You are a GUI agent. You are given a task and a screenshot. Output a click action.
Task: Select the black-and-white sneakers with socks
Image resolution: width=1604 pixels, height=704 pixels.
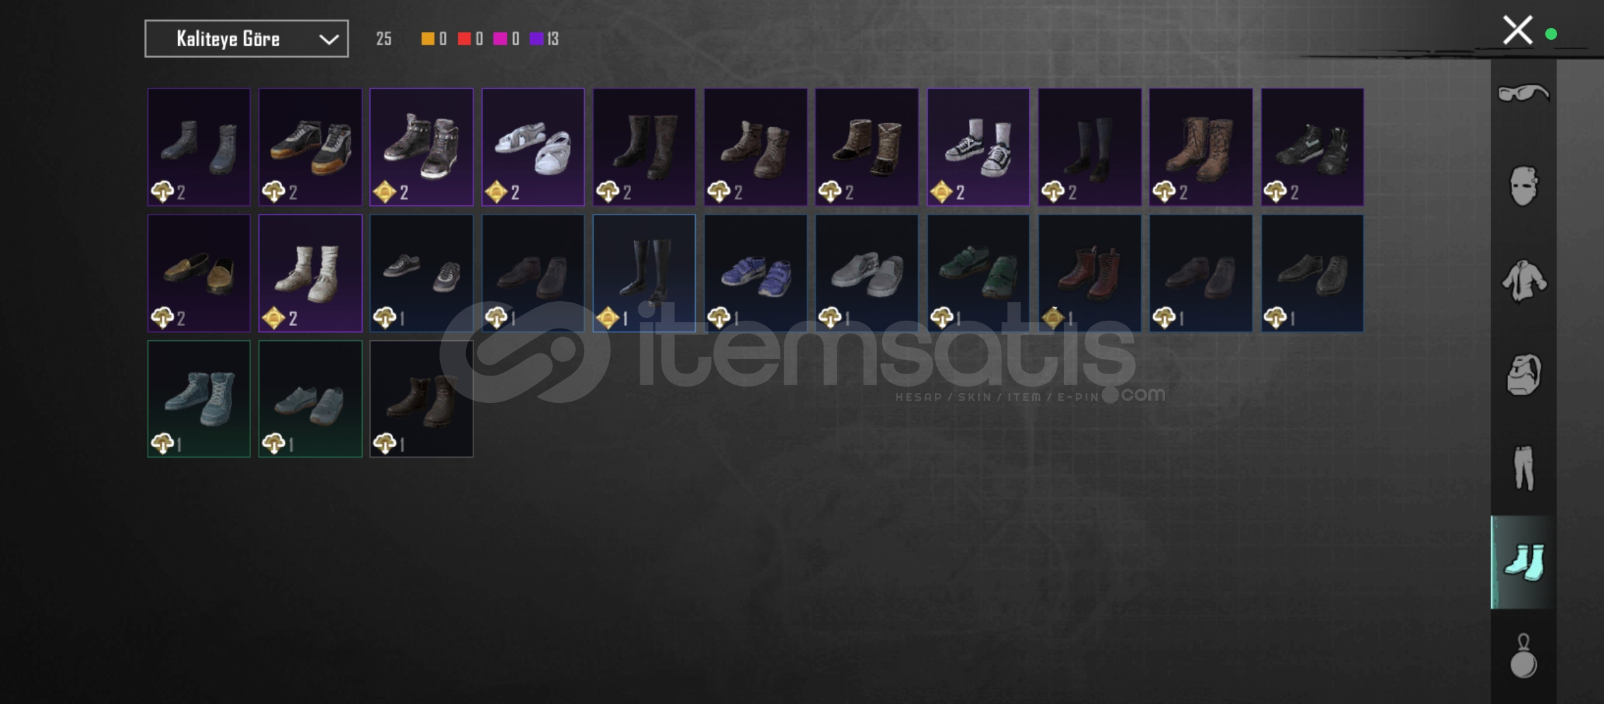978,147
